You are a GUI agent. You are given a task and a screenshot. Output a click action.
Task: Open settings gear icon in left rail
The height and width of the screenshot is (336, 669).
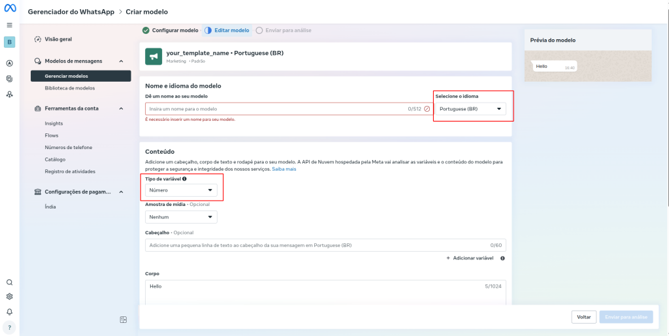[x=9, y=297]
